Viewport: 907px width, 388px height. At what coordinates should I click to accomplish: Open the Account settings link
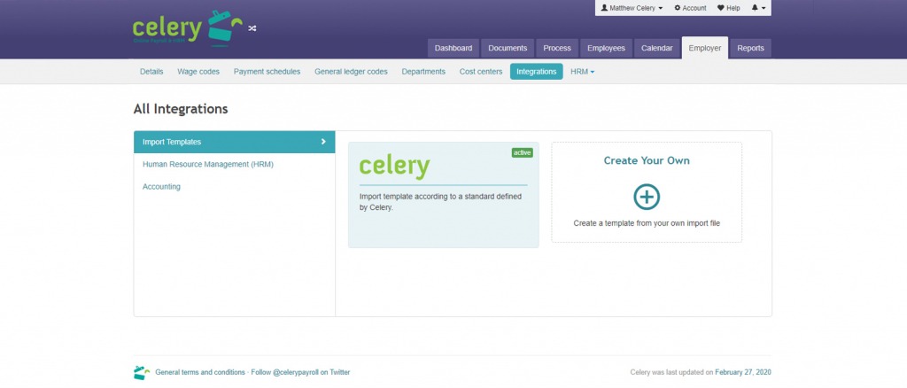(x=690, y=8)
